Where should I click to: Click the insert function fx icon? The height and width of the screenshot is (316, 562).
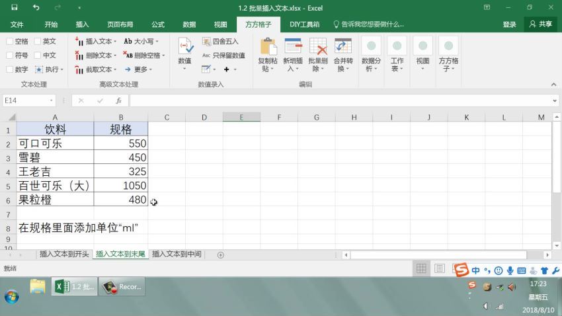(x=118, y=100)
